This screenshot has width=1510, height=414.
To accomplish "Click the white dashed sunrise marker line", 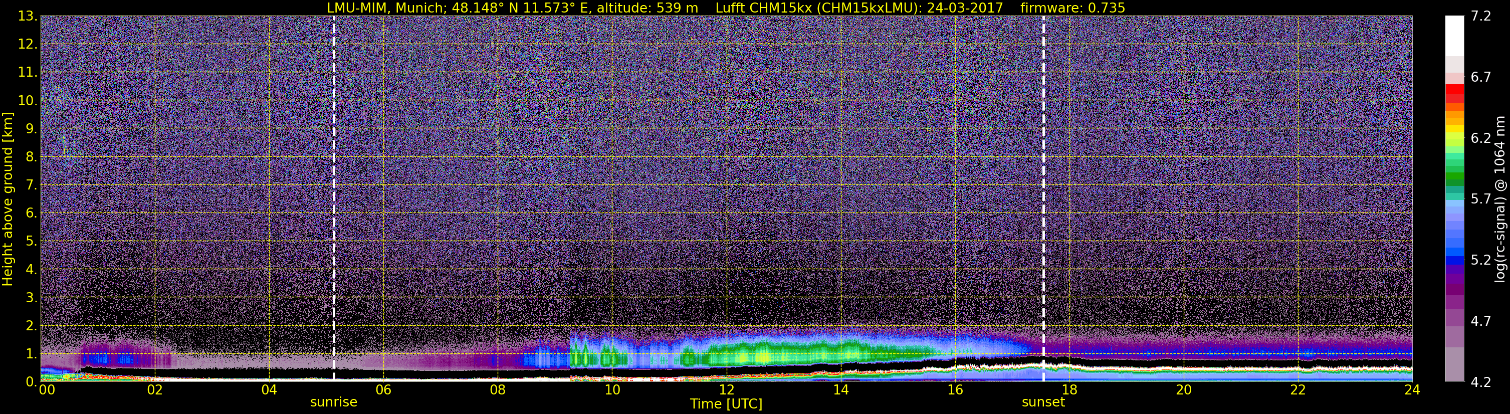I will point(334,199).
